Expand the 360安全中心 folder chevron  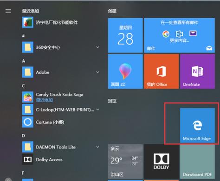tap(98, 47)
